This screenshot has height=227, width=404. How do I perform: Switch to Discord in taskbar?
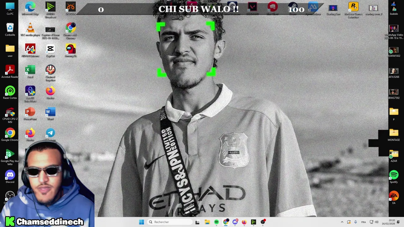point(235,222)
